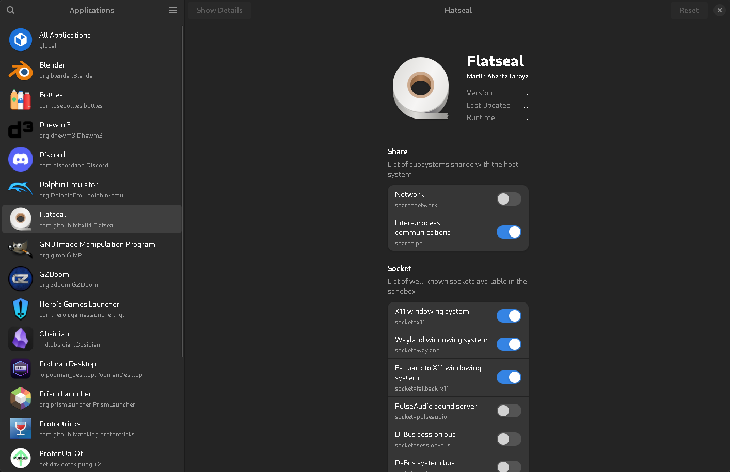
Task: Click the Last Updated info row
Action: pyautogui.click(x=497, y=106)
